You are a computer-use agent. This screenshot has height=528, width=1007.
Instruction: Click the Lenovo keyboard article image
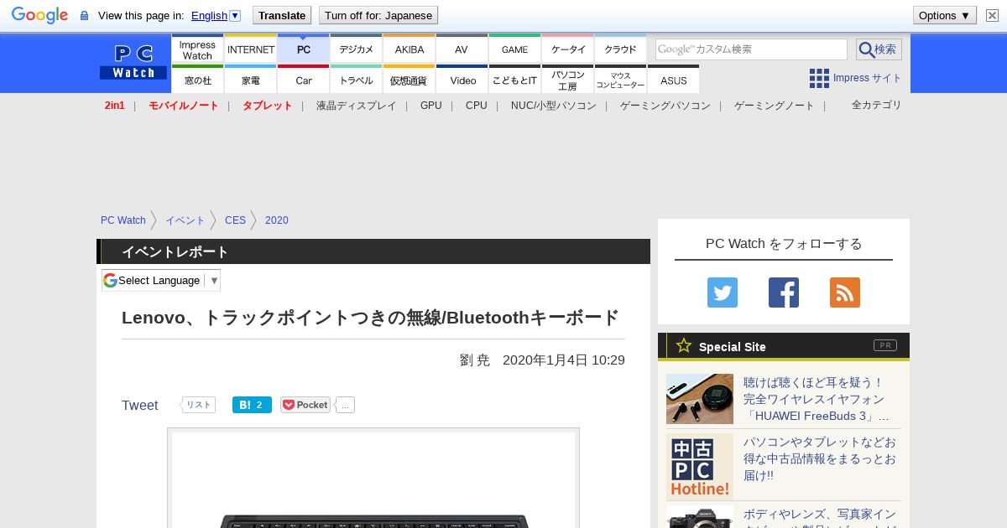(x=373, y=479)
